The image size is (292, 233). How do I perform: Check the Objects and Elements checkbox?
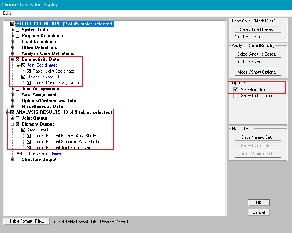[x=23, y=153]
